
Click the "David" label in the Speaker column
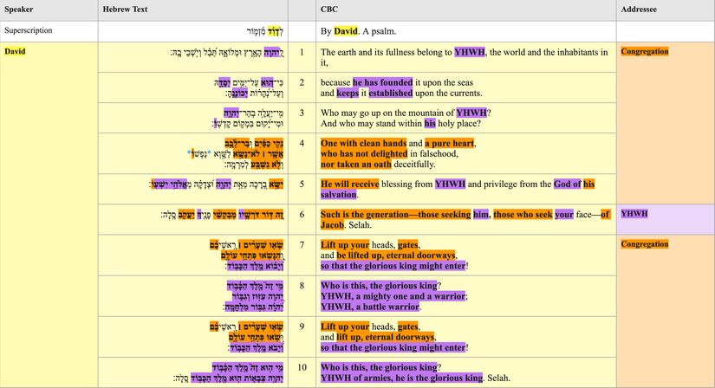(16, 52)
